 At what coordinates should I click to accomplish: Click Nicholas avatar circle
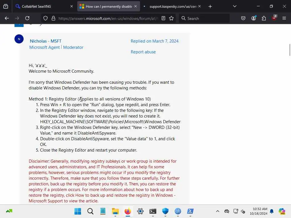(19, 39)
